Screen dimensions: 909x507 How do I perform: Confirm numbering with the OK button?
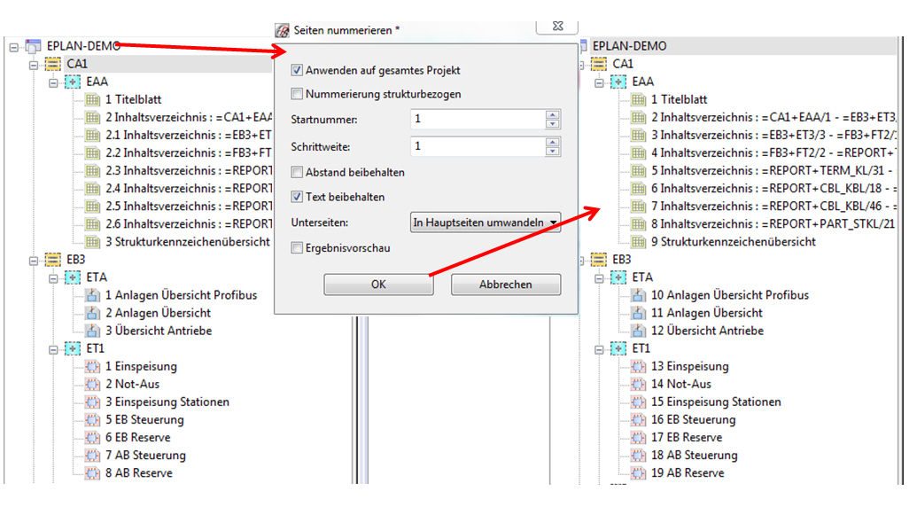coord(378,285)
